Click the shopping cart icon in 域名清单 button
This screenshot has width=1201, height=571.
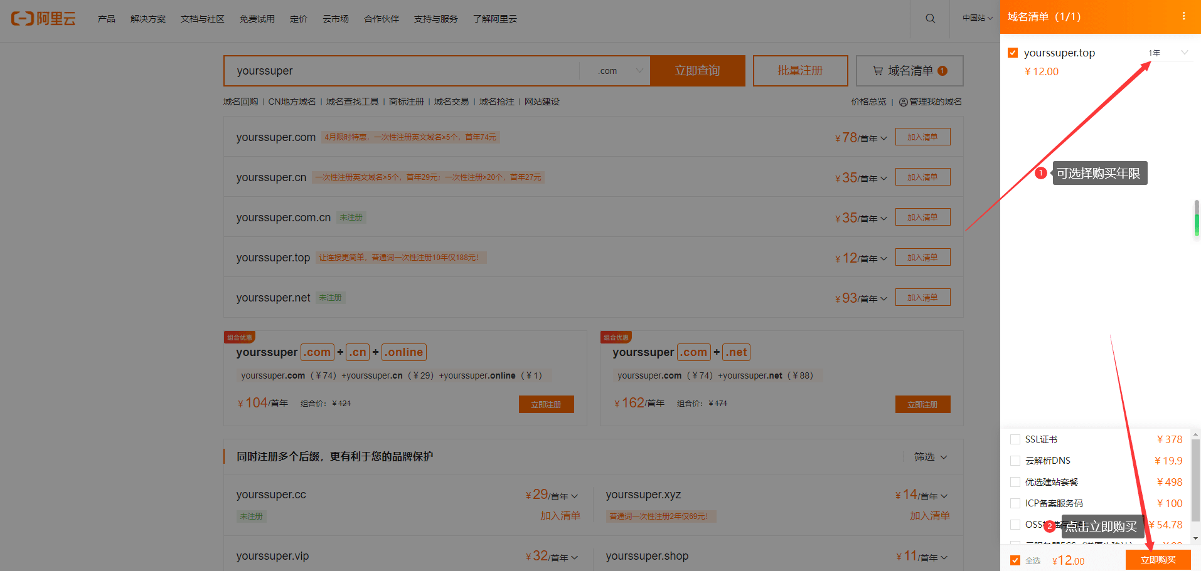[x=878, y=71]
